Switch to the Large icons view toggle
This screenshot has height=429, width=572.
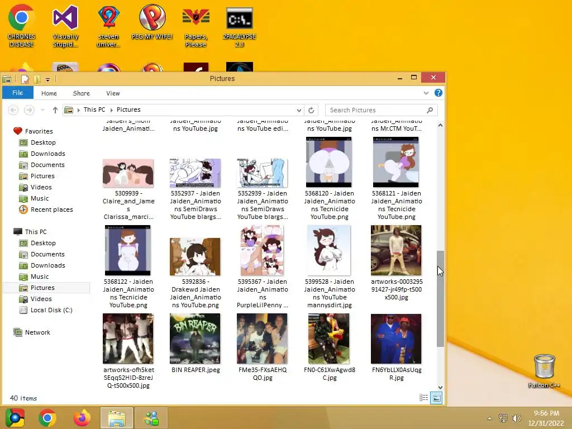point(436,398)
